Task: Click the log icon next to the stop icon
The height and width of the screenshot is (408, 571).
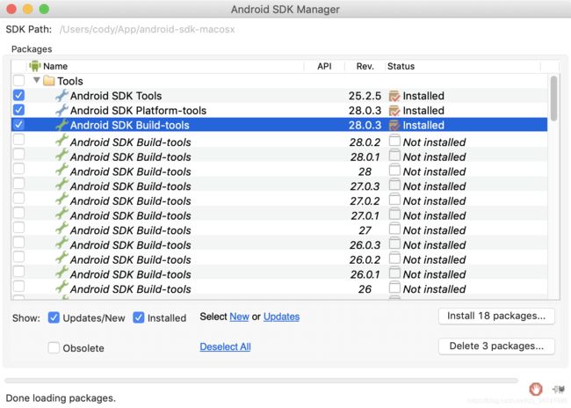Action: tap(558, 390)
